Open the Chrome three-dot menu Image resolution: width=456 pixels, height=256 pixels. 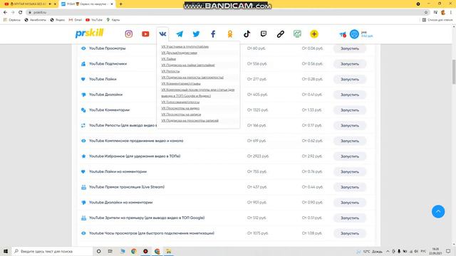tap(451, 12)
